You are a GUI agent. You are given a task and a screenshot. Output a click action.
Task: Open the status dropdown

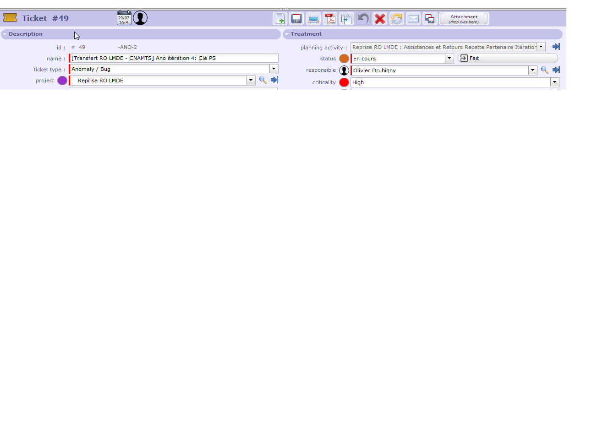point(449,59)
